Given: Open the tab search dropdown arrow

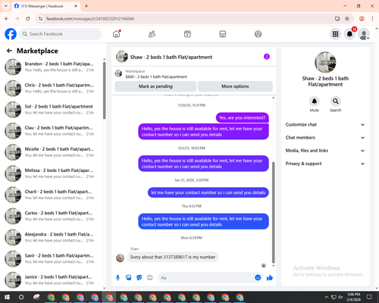Looking at the screenshot, I should coord(6,6).
